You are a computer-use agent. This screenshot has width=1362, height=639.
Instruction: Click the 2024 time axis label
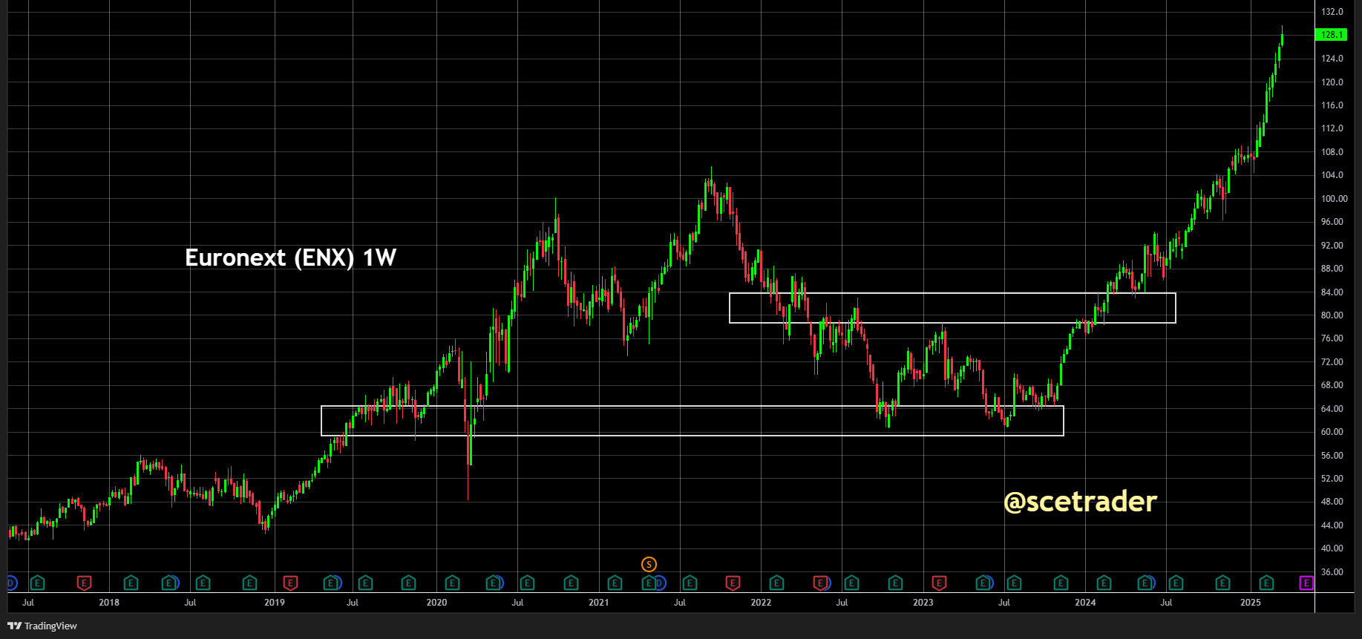tap(1085, 603)
